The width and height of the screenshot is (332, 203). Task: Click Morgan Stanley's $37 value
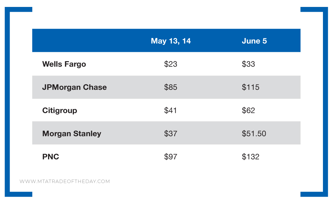pos(171,134)
